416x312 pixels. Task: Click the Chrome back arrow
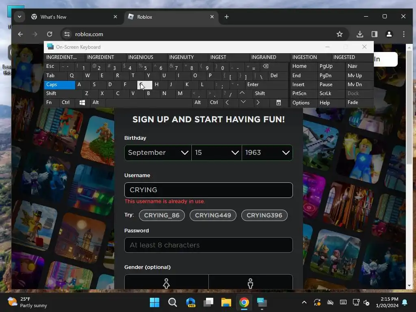(20, 34)
